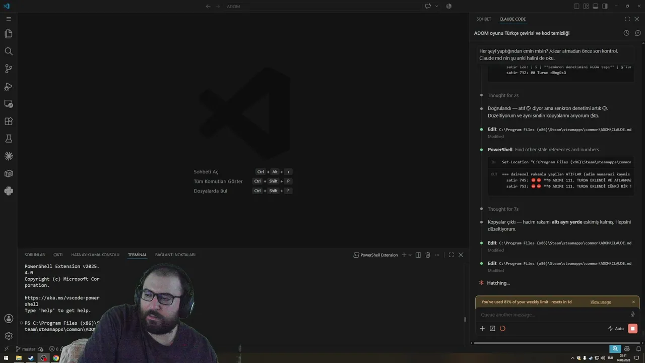Maximize the Claude Code side panel
The height and width of the screenshot is (363, 645).
pos(627,19)
